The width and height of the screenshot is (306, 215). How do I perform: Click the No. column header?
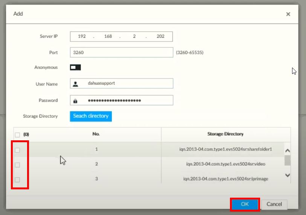point(96,134)
